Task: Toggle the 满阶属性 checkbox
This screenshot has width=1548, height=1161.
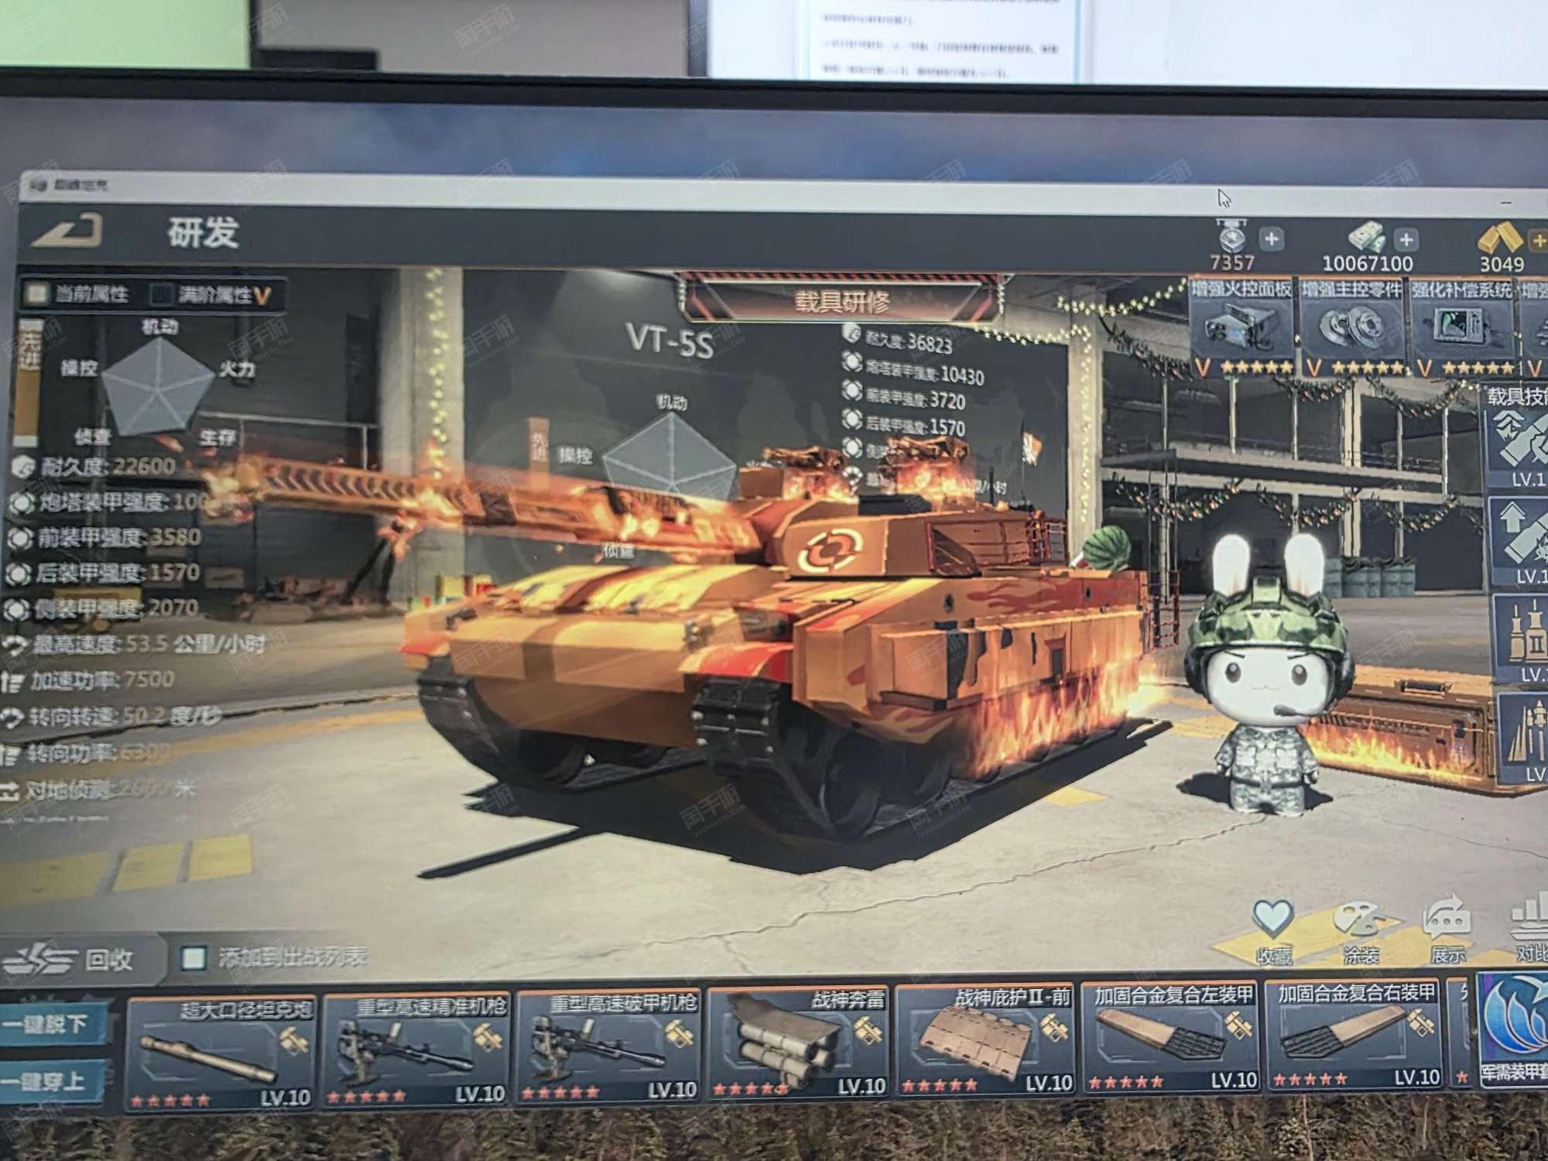Action: tap(161, 294)
